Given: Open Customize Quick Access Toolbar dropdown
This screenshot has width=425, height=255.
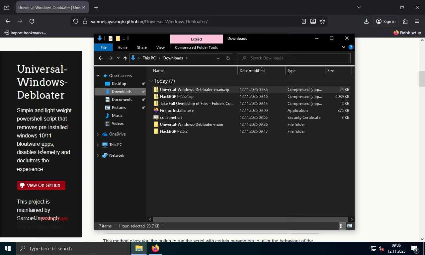Looking at the screenshot, I should tap(124, 39).
